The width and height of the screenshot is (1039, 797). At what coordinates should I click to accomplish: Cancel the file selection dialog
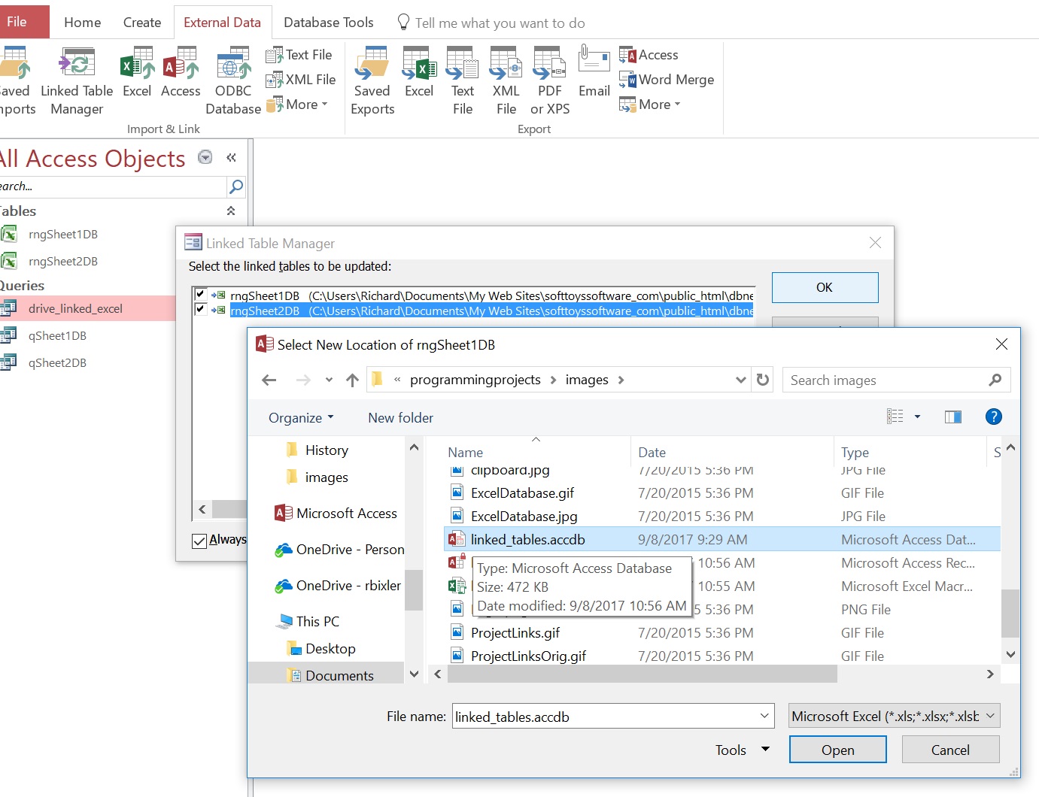tap(950, 750)
